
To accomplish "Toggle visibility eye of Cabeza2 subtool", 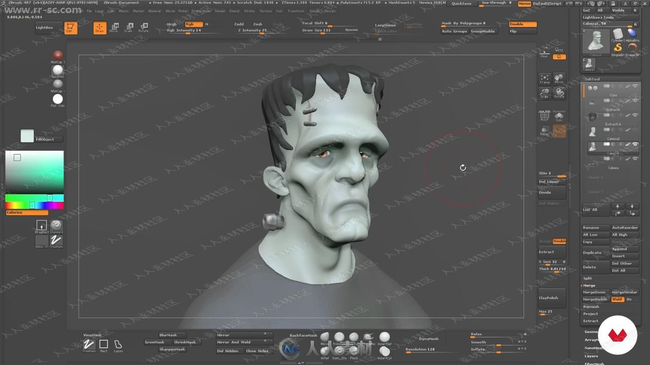I will [635, 130].
